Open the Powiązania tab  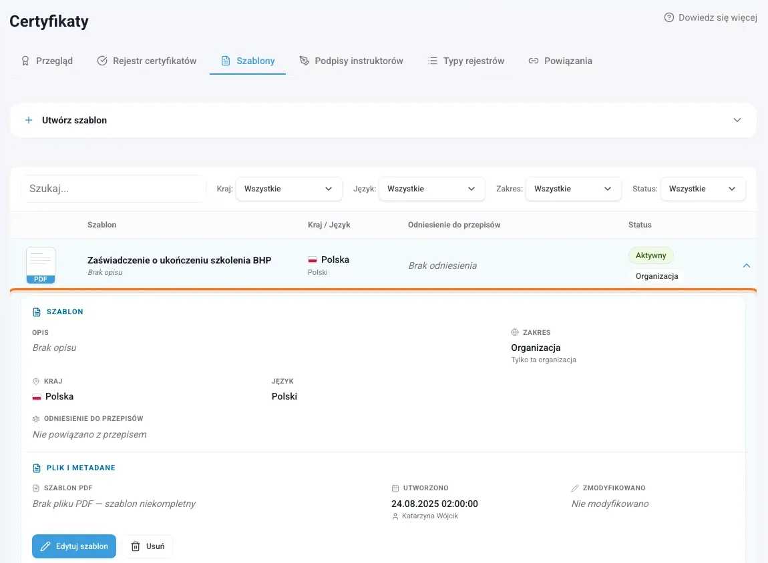[x=560, y=61]
